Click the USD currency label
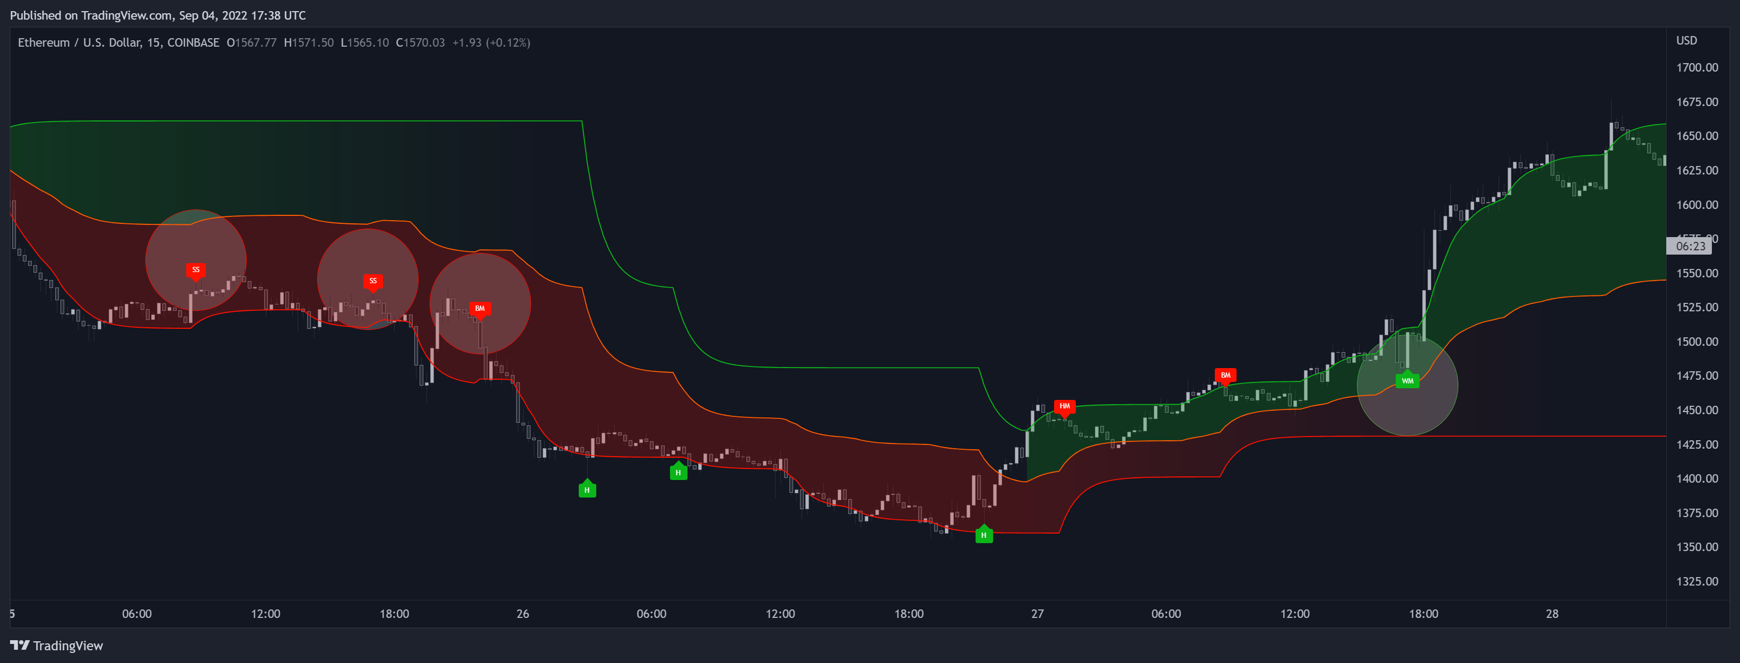The height and width of the screenshot is (663, 1740). coord(1686,40)
